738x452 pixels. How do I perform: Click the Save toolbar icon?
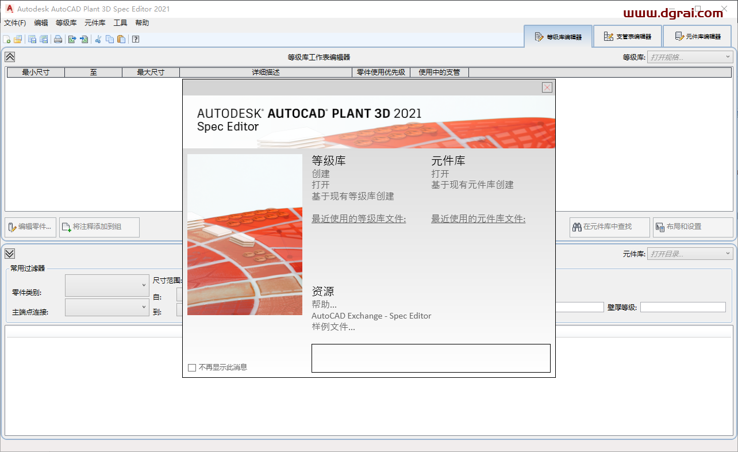[32, 39]
